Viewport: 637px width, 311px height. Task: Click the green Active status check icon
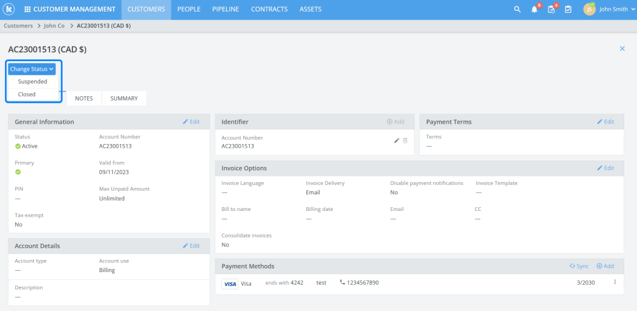click(x=18, y=146)
